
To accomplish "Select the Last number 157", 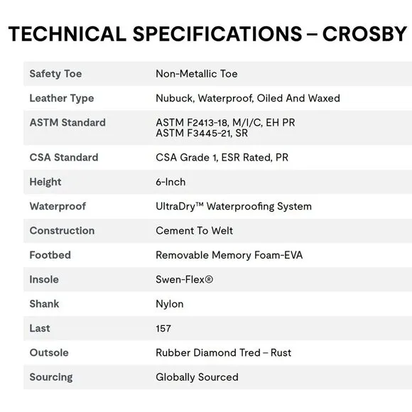I will [x=163, y=328].
